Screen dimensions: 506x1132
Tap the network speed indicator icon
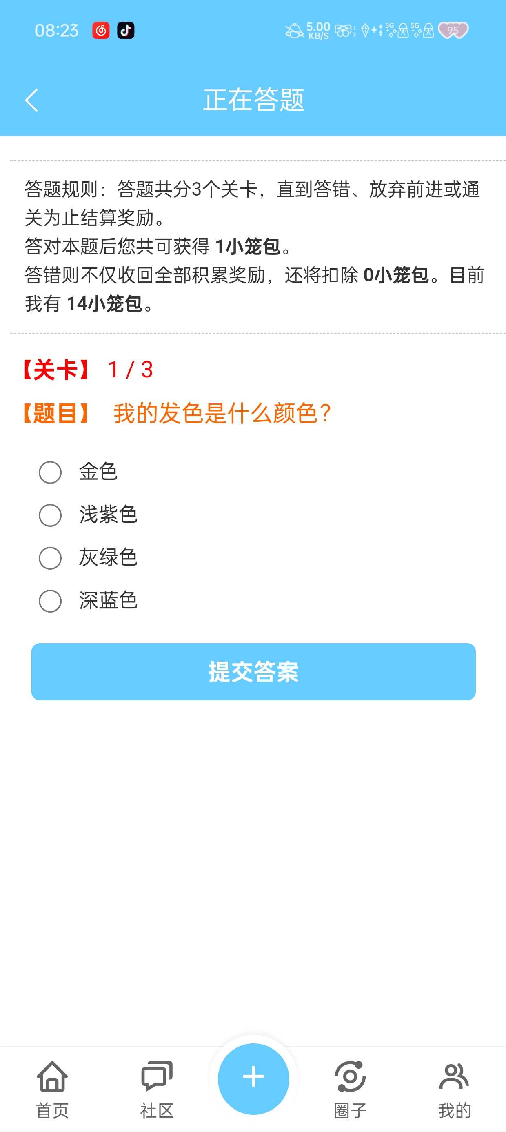pyautogui.click(x=318, y=31)
